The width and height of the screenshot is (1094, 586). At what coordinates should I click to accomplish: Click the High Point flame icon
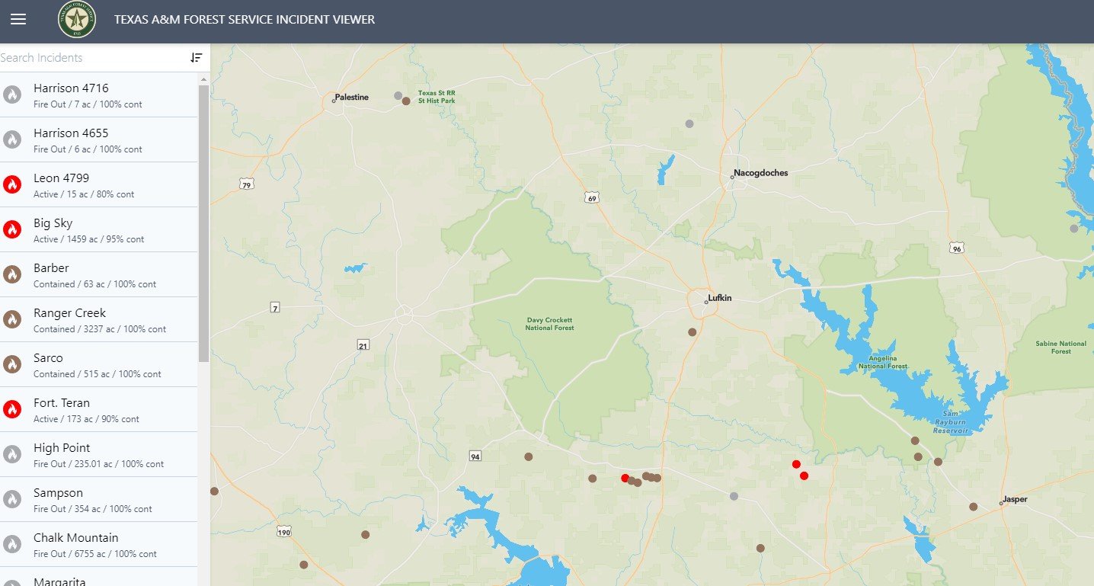click(11, 454)
